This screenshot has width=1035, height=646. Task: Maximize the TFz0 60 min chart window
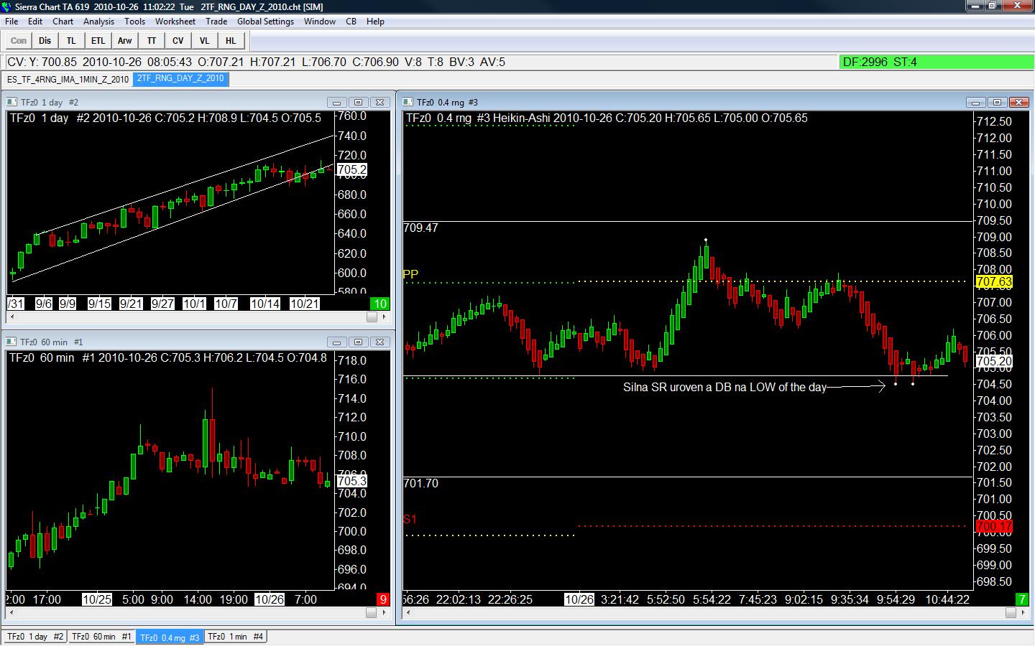pos(359,342)
